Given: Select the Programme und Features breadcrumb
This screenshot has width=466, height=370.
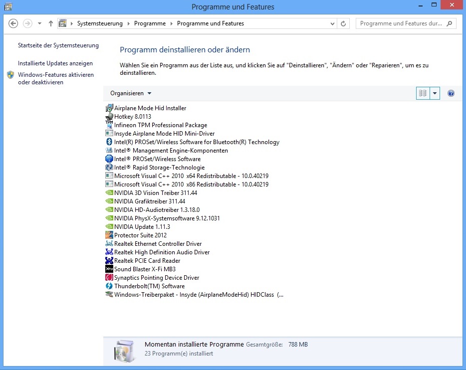Looking at the screenshot, I should point(211,23).
